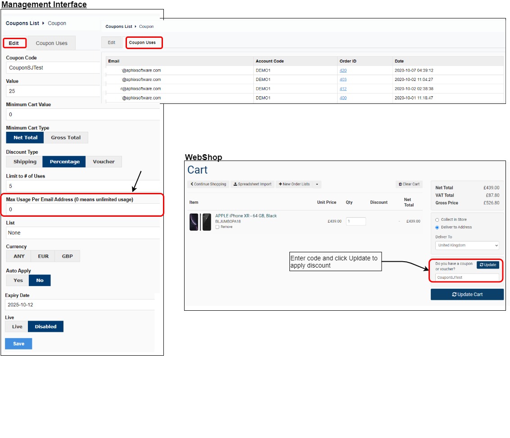Open the highlighted Edit tab
Viewport: 510px width, 438px height.
click(14, 43)
